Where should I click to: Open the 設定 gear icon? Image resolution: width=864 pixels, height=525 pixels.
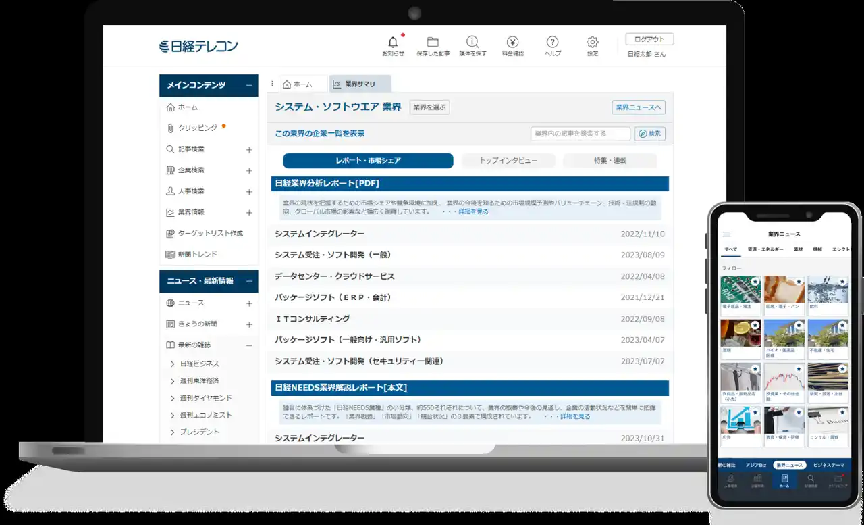[592, 42]
